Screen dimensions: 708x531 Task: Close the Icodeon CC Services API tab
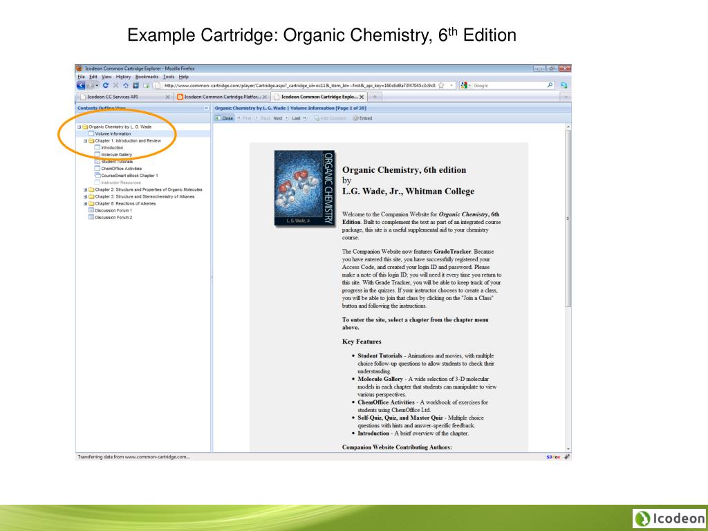168,97
